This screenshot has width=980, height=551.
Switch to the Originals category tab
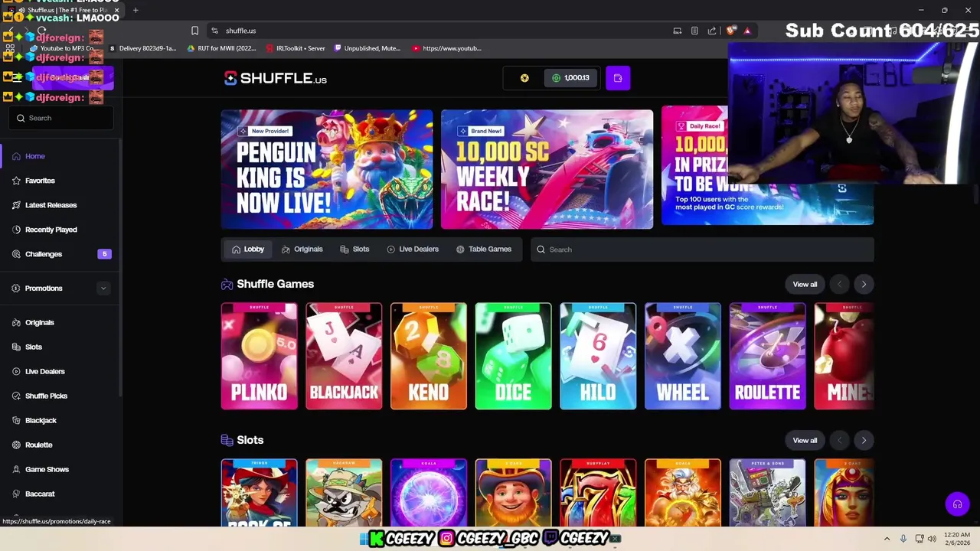tap(302, 249)
